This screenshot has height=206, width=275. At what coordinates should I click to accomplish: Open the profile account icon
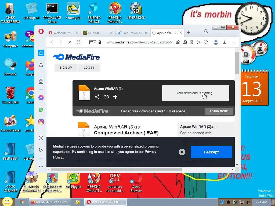pos(216,42)
